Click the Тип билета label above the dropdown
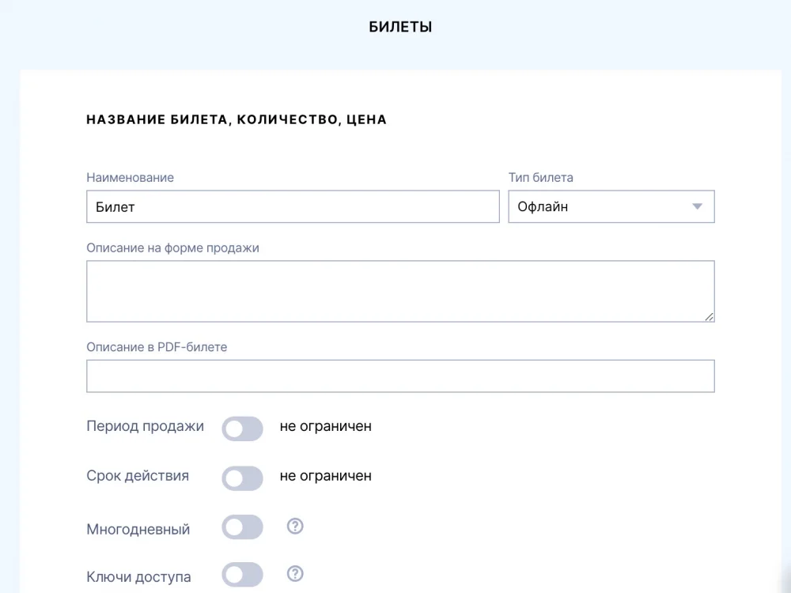This screenshot has height=593, width=791. pos(540,178)
